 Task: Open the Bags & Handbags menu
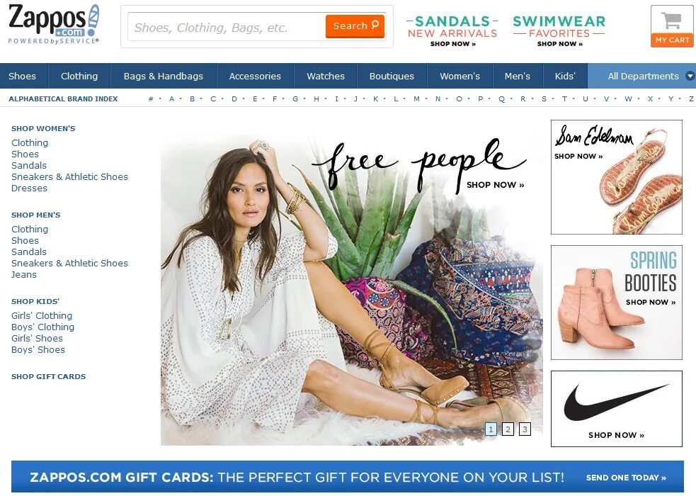tap(164, 76)
